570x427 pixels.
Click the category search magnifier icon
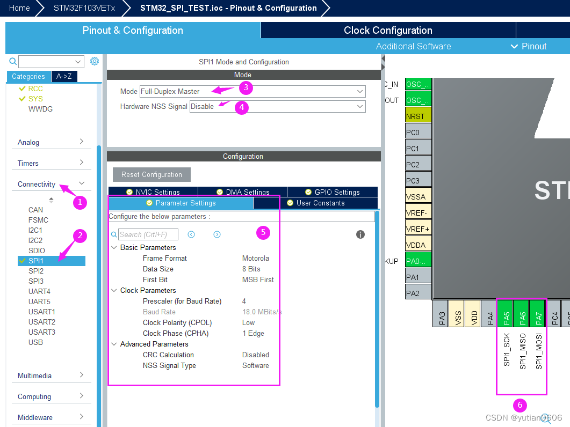click(13, 61)
